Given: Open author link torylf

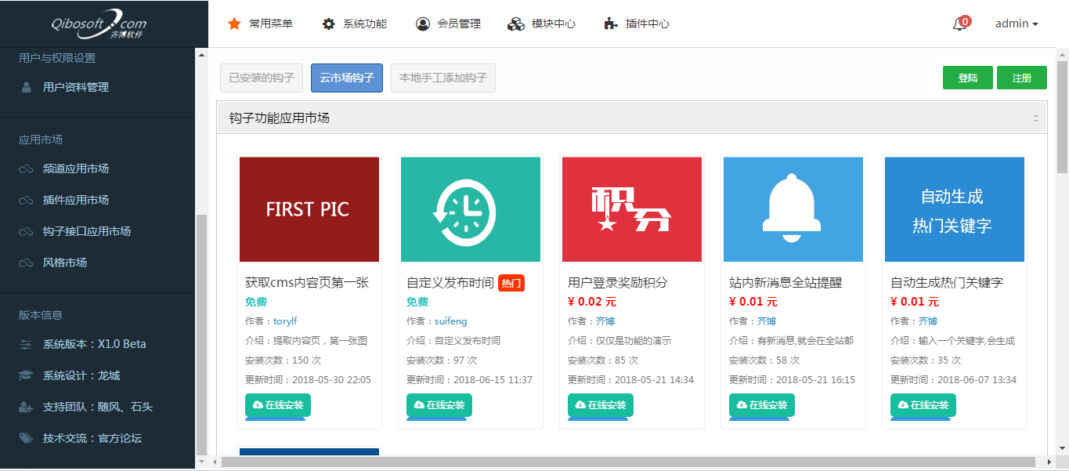Looking at the screenshot, I should (285, 321).
